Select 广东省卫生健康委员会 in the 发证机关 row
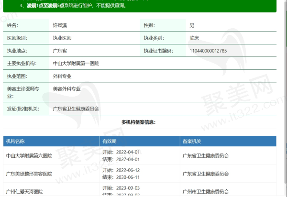 pyautogui.click(x=76, y=109)
